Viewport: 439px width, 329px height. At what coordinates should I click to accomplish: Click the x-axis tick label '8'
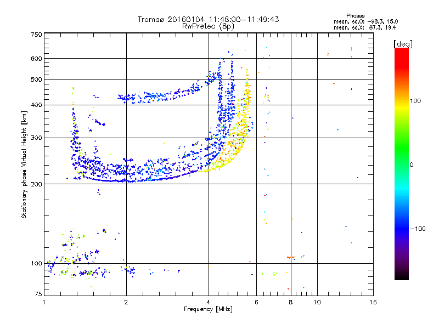pyautogui.click(x=291, y=302)
